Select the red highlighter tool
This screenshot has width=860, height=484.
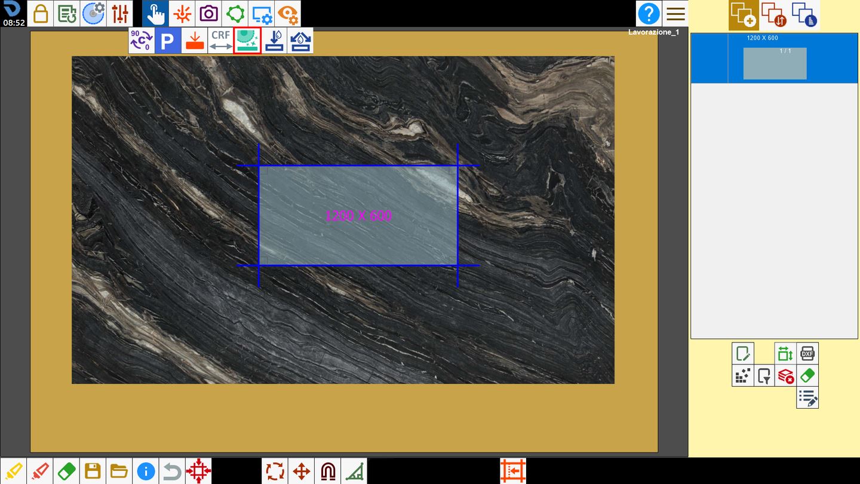[40, 471]
